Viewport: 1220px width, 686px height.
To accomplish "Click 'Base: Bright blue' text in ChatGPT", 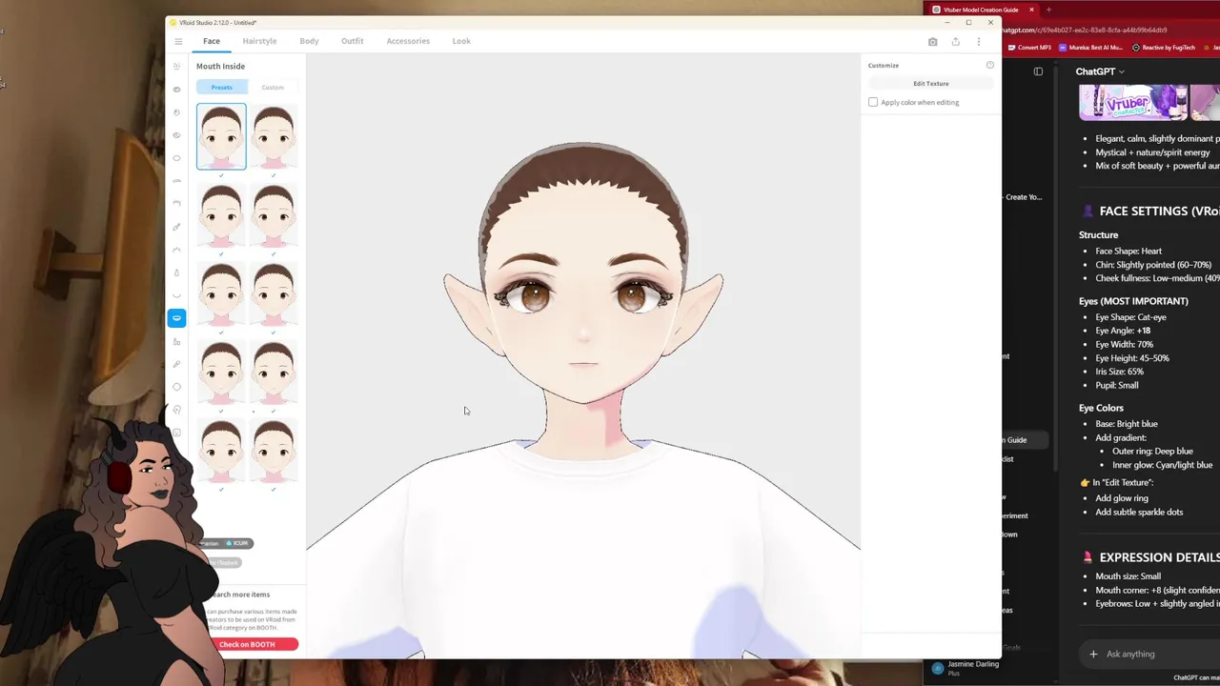I will click(1127, 424).
